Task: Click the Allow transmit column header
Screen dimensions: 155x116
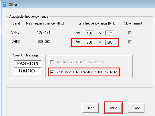Action: (133, 23)
